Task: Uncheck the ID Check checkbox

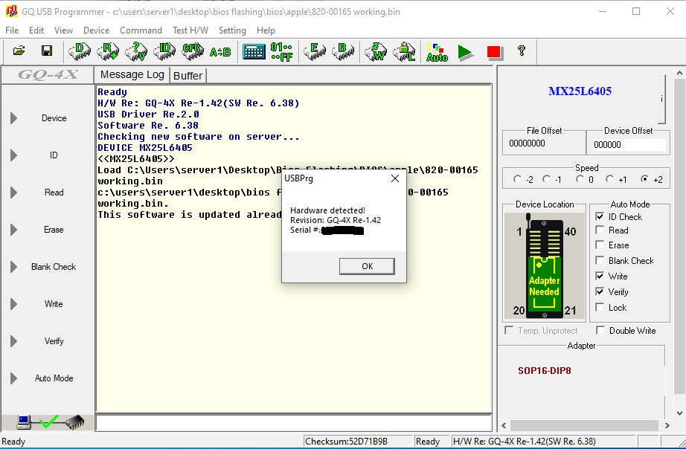Action: click(x=600, y=217)
